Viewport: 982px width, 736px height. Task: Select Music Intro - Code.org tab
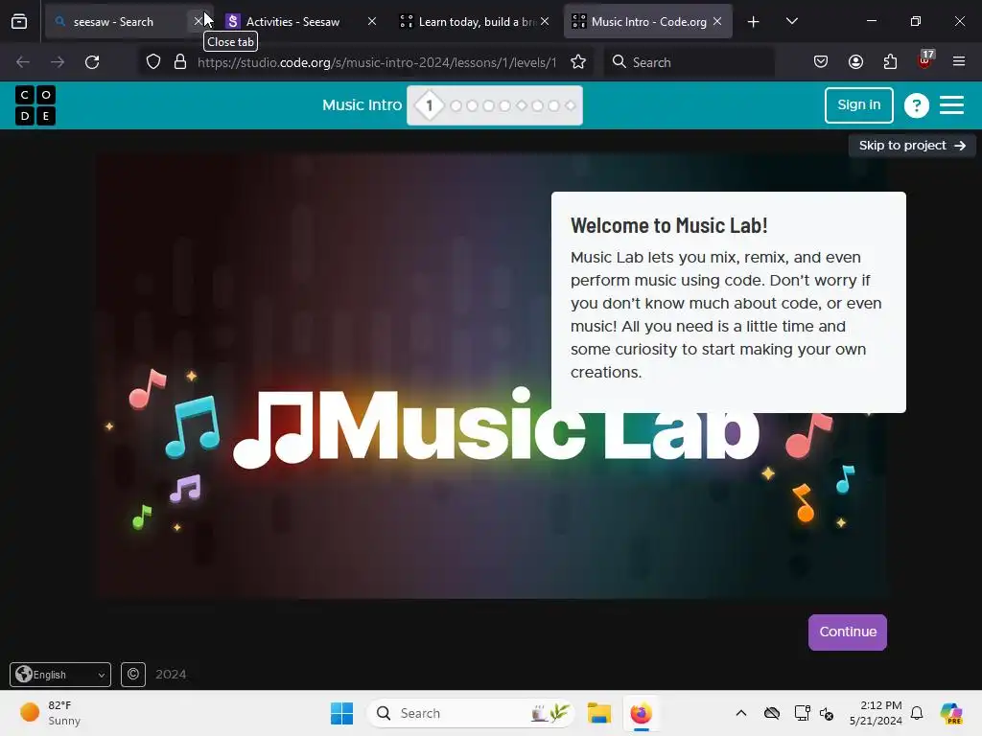648,21
